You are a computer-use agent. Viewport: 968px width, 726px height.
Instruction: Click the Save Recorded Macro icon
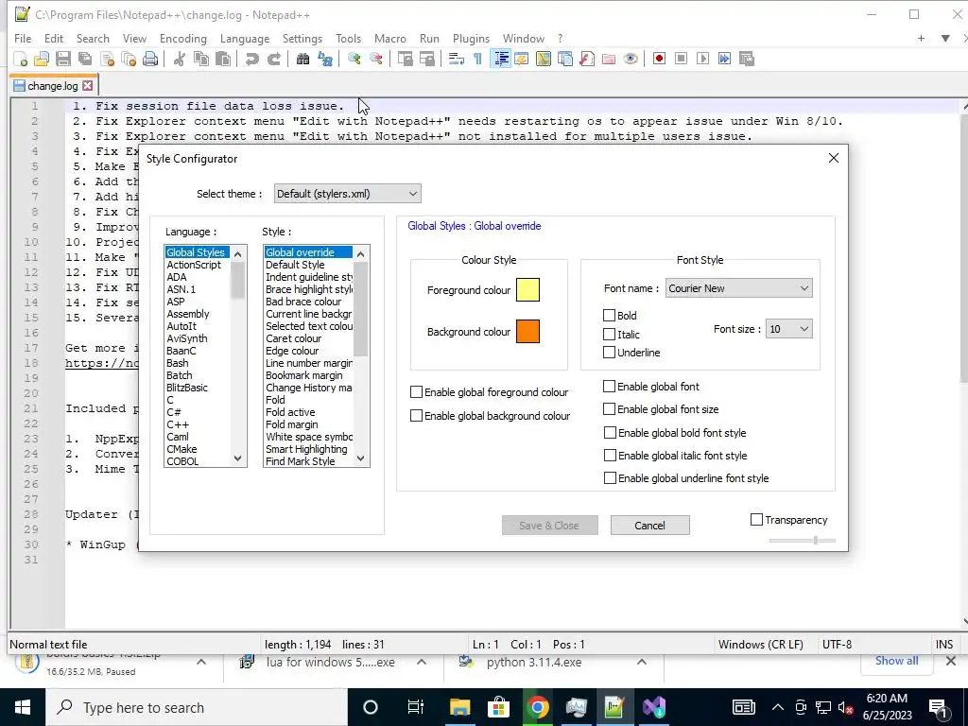(747, 59)
